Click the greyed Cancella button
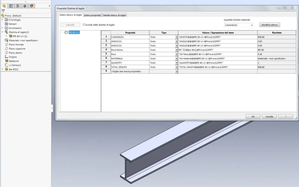This screenshot has height=187, width=299. pos(70,25)
